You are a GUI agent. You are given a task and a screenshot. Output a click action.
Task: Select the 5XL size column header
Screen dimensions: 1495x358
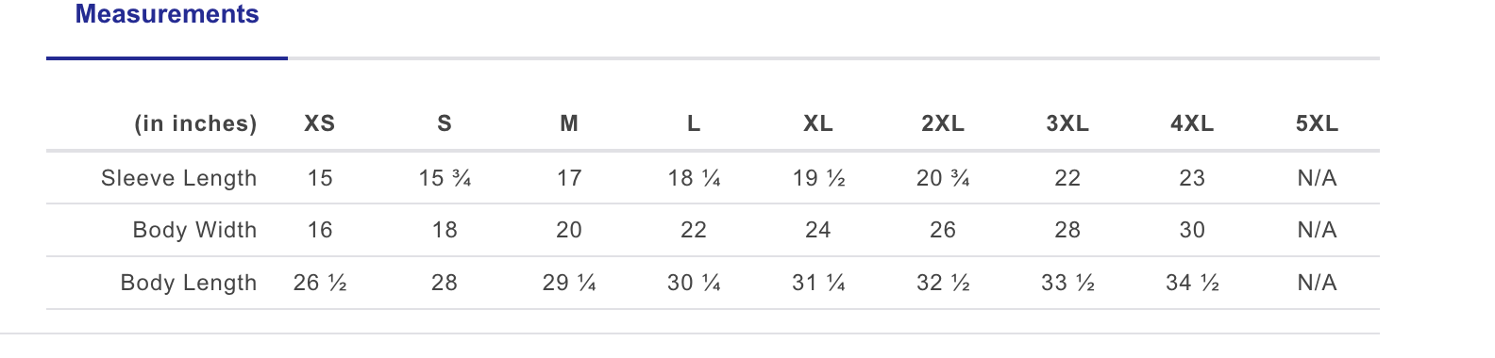tap(1317, 123)
